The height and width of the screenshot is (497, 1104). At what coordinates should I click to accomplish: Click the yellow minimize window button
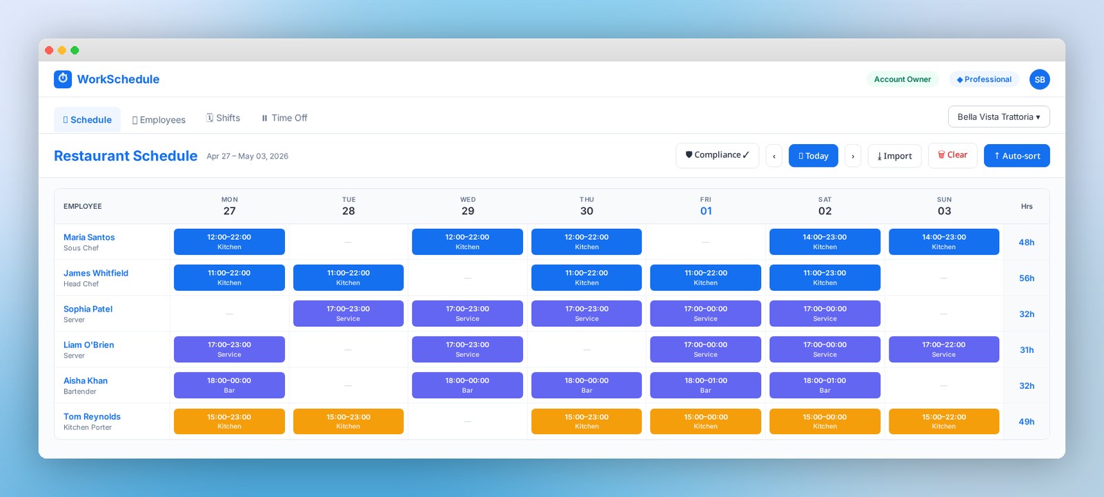(x=62, y=50)
